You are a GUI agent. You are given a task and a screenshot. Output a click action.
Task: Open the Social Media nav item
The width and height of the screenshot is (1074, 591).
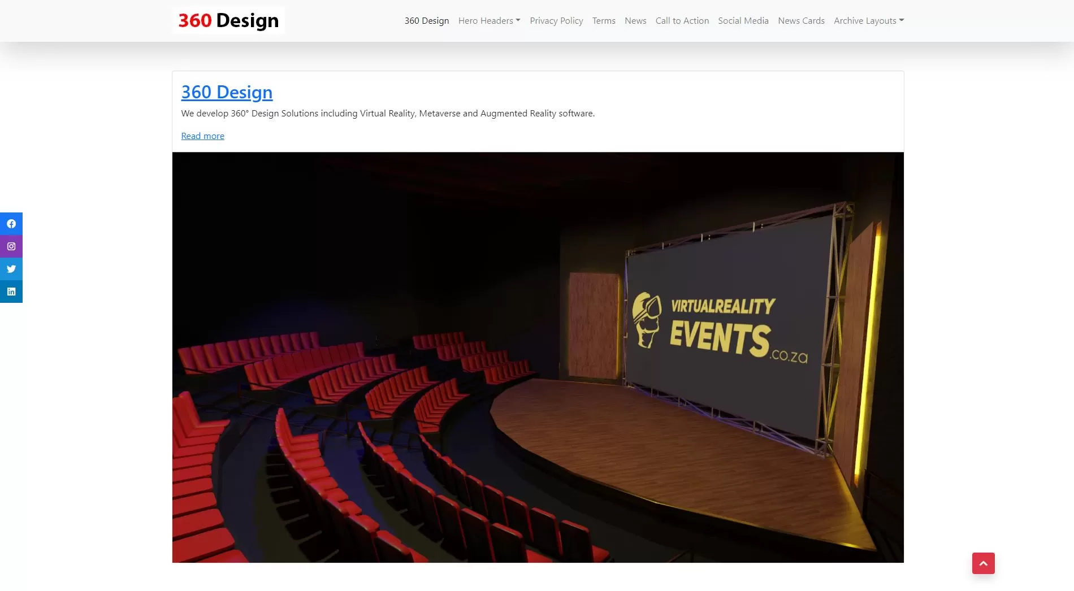click(x=743, y=21)
